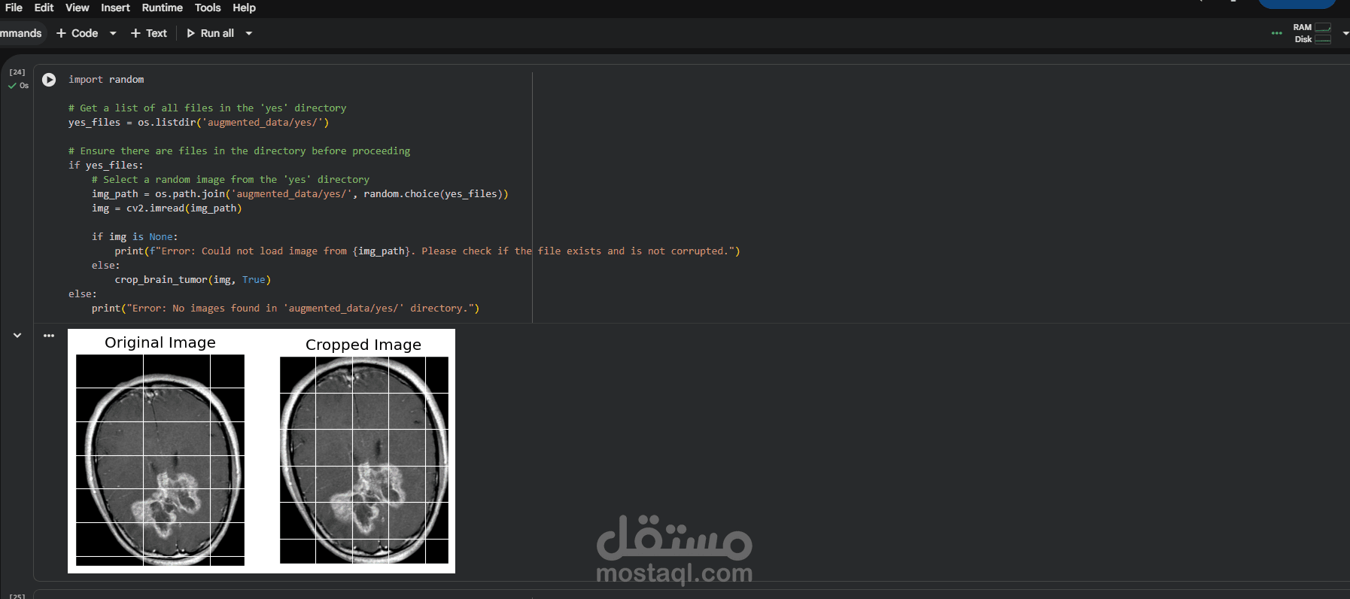Click the crop_brain_tumor(img, True) line
Viewport: 1350px width, 599px height.
[x=193, y=280]
